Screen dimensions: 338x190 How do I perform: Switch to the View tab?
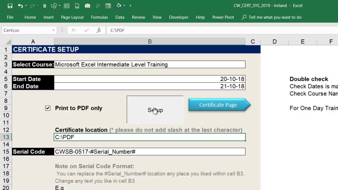click(x=157, y=17)
